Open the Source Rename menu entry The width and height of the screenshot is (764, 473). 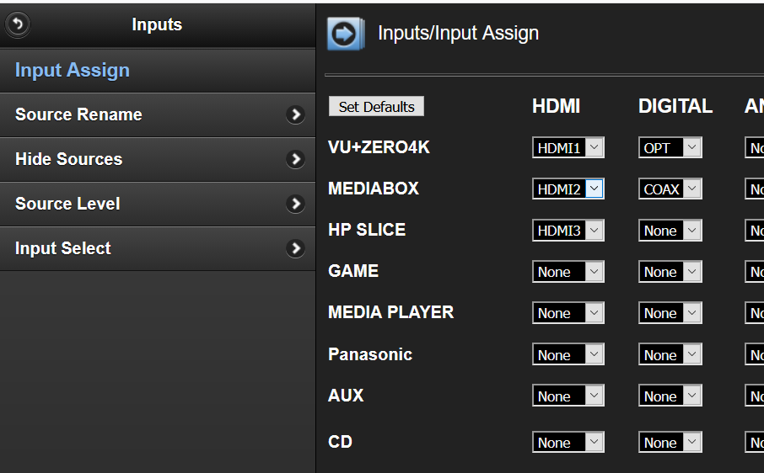point(78,115)
